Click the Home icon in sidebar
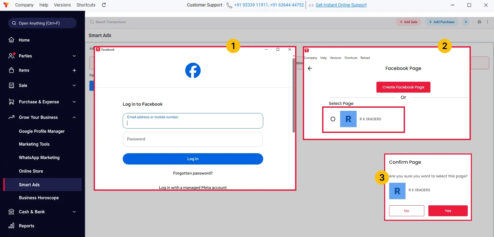The width and height of the screenshot is (494, 237). [x=11, y=40]
